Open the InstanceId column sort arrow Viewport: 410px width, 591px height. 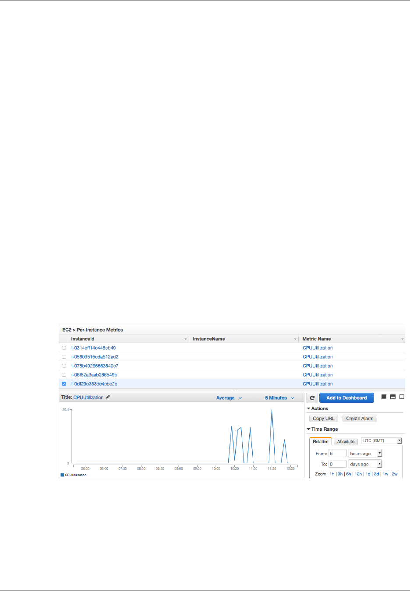tap(186, 339)
